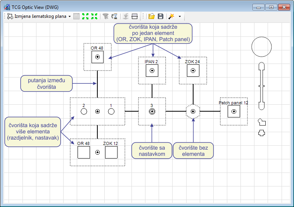Select the ZOK 12 square element
Image resolution: width=294 pixels, height=207 pixels.
click(111, 152)
